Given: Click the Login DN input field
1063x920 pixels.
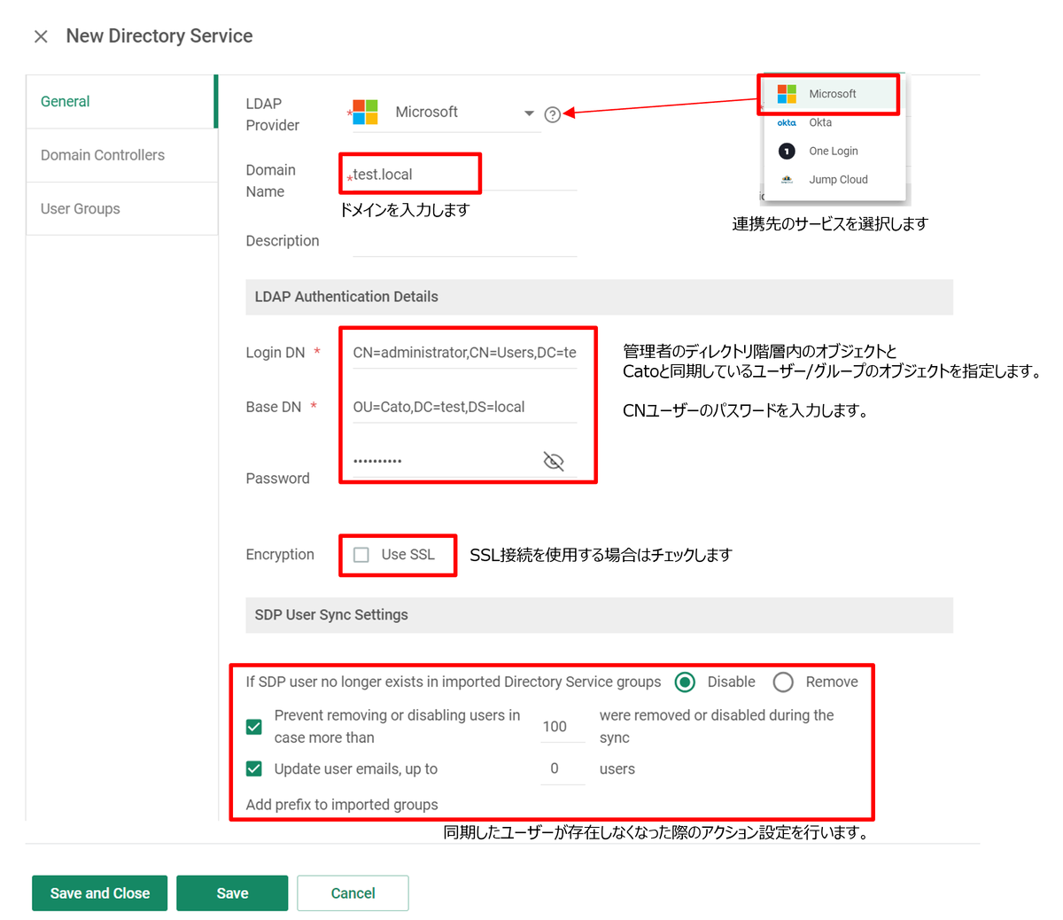Looking at the screenshot, I should click(x=465, y=353).
